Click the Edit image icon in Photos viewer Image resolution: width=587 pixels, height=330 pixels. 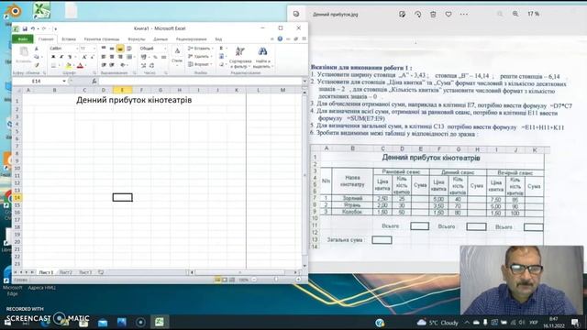[402, 15]
